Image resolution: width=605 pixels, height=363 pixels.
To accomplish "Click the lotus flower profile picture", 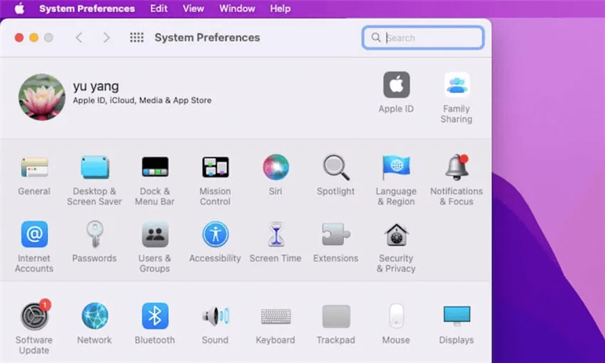I will (x=42, y=97).
